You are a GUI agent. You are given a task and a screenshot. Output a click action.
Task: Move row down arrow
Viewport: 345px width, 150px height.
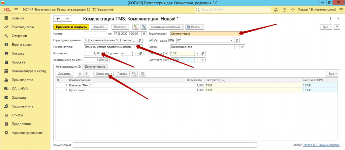click(x=87, y=74)
